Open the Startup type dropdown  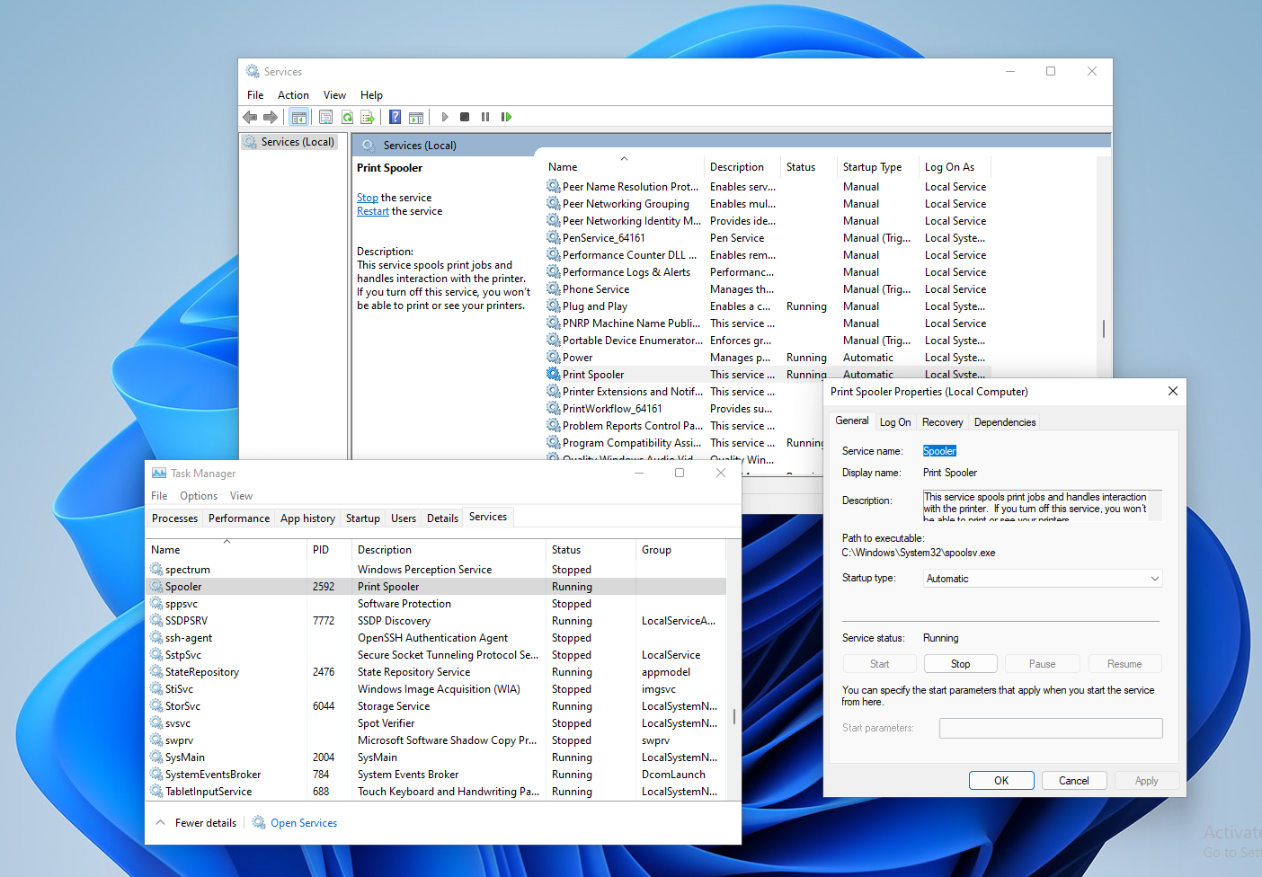(x=1043, y=579)
